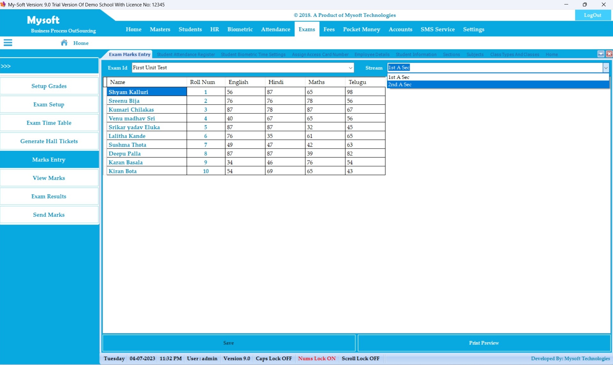The width and height of the screenshot is (613, 365).
Task: Close the active tab with red X
Action: (609, 54)
